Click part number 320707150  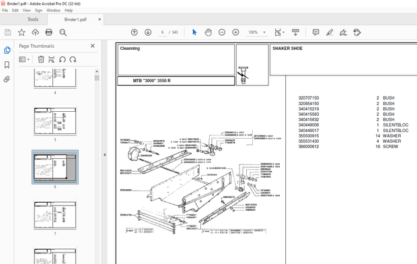click(x=309, y=98)
